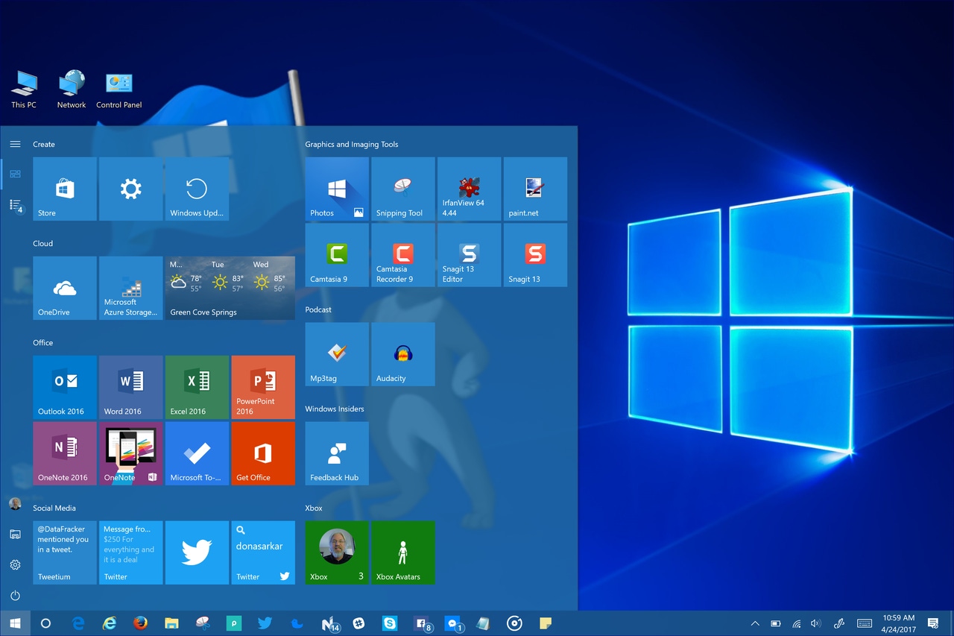Image resolution: width=954 pixels, height=636 pixels.
Task: Click the Get Office tile
Action: [x=263, y=452]
